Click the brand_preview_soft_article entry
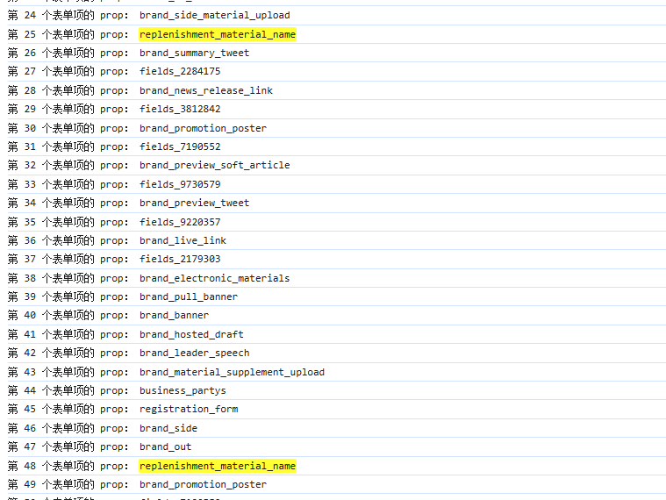Image resolution: width=666 pixels, height=500 pixels. coord(214,165)
